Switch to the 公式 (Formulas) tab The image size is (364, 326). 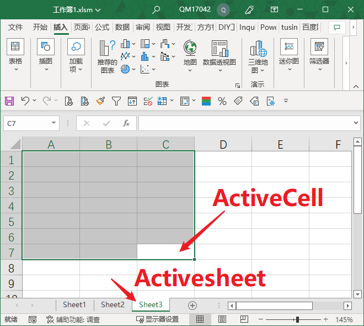point(102,27)
